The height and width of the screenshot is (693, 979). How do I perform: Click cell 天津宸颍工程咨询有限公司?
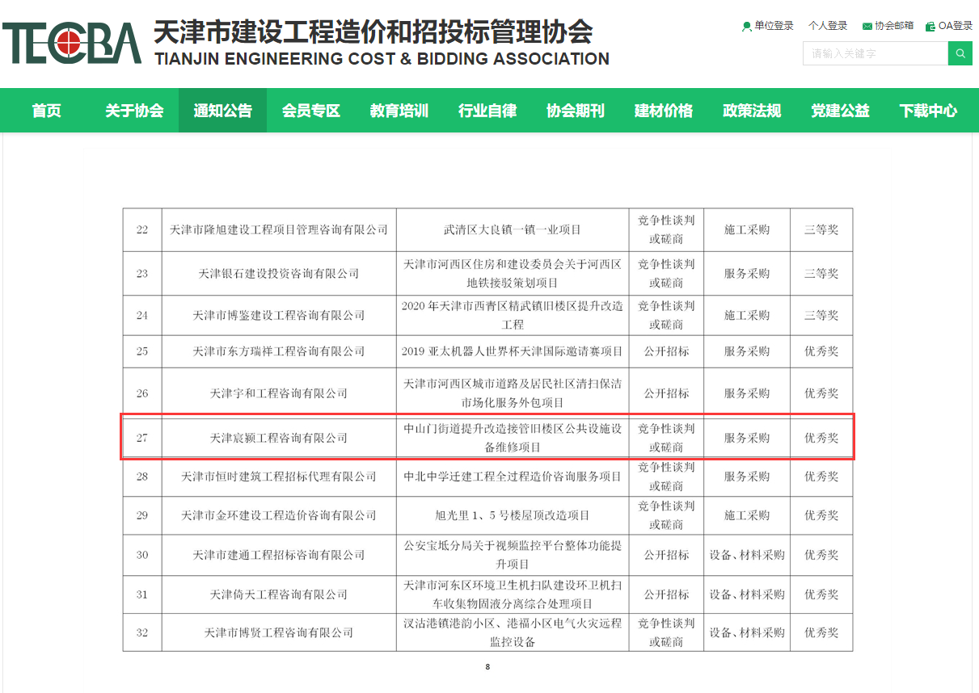(279, 438)
